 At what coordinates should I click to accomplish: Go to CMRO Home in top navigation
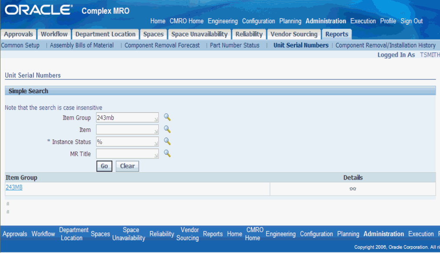click(x=186, y=21)
